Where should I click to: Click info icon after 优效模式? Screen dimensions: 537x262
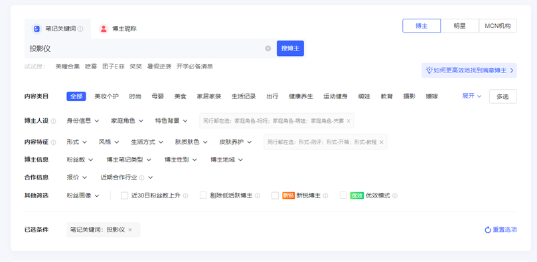[x=395, y=196]
